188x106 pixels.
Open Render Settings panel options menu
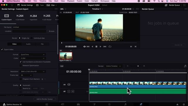click(56, 9)
